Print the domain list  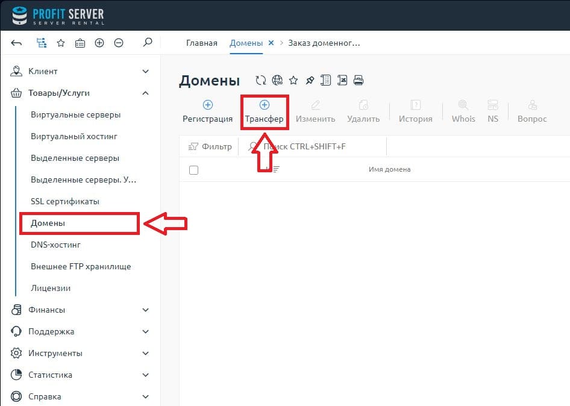pos(359,80)
